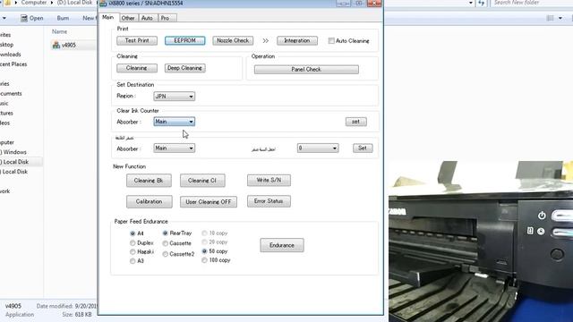Open the view options dropdown arrow in Explorer

[560, 18]
